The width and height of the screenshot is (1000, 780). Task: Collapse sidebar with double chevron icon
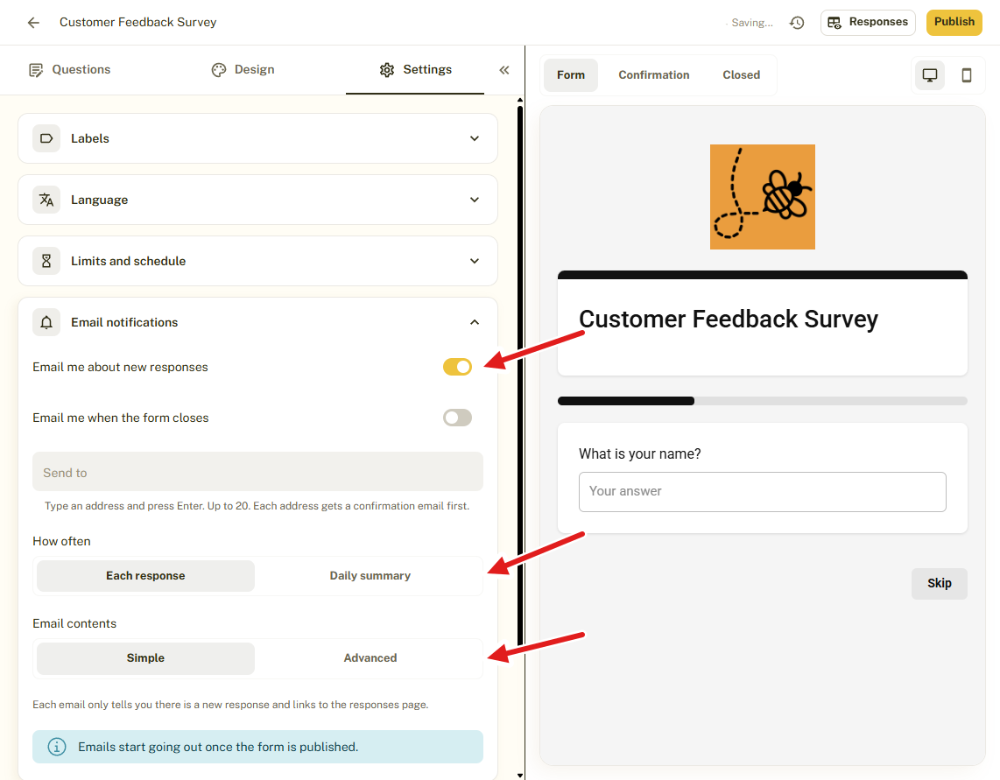(x=504, y=70)
